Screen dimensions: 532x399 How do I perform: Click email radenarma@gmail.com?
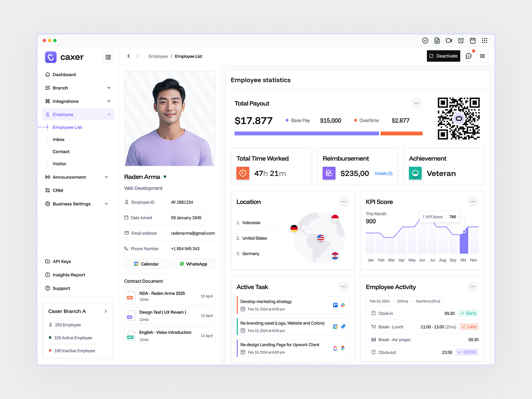(193, 233)
